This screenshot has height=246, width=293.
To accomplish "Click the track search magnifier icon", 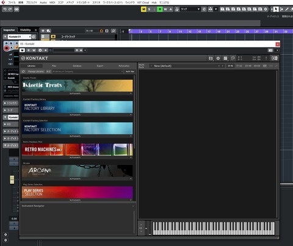I will click(114, 31).
